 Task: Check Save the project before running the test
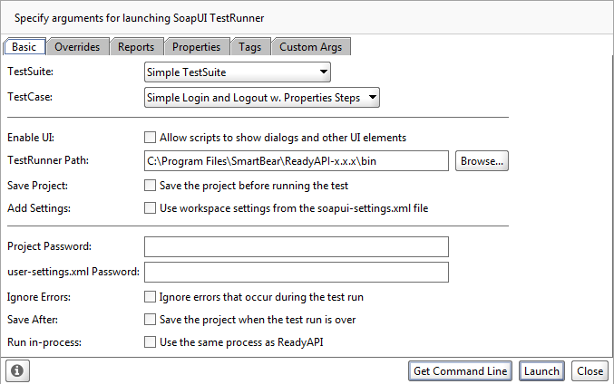click(150, 186)
